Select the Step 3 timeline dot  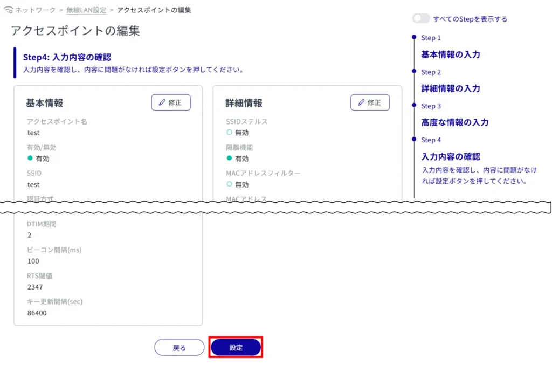(x=414, y=105)
